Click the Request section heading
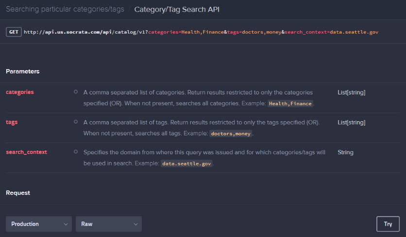 pyautogui.click(x=18, y=193)
